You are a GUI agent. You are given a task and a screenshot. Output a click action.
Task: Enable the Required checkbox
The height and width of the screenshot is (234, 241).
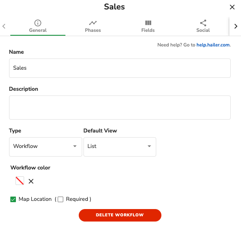tap(60, 199)
